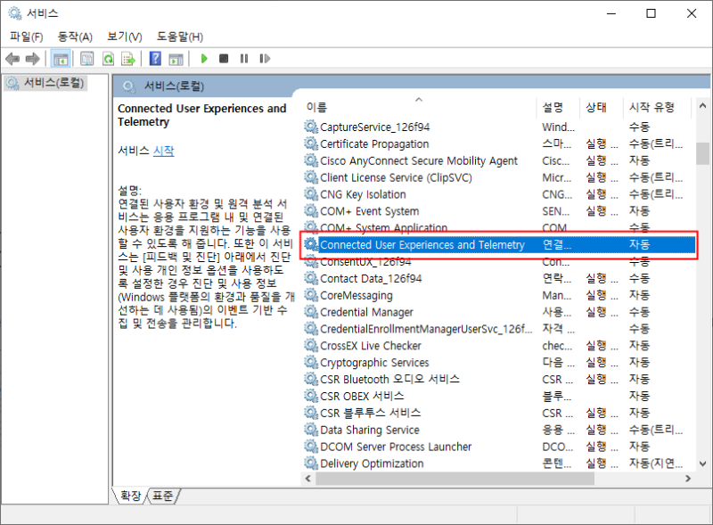Stop the service with the square stop button
This screenshot has width=713, height=525.
pyautogui.click(x=224, y=59)
